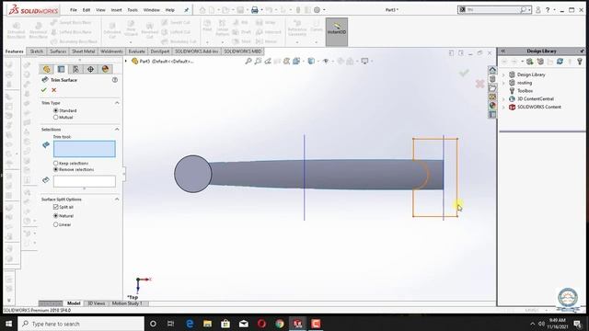Select Toolbox in Design Library
Image resolution: width=589 pixels, height=331 pixels.
click(x=525, y=91)
